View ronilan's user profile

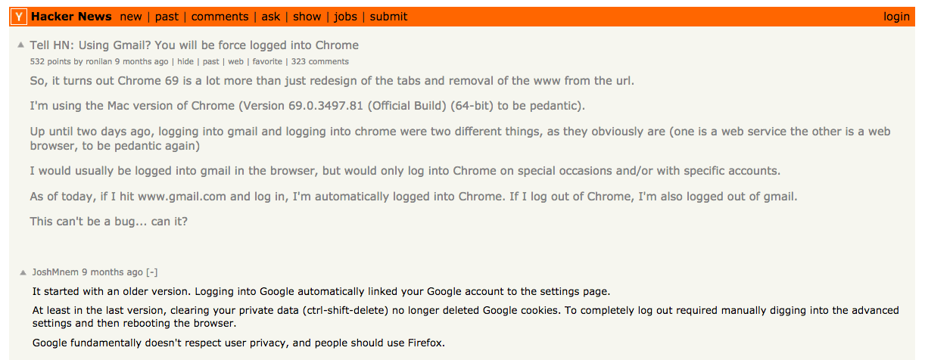point(98,62)
